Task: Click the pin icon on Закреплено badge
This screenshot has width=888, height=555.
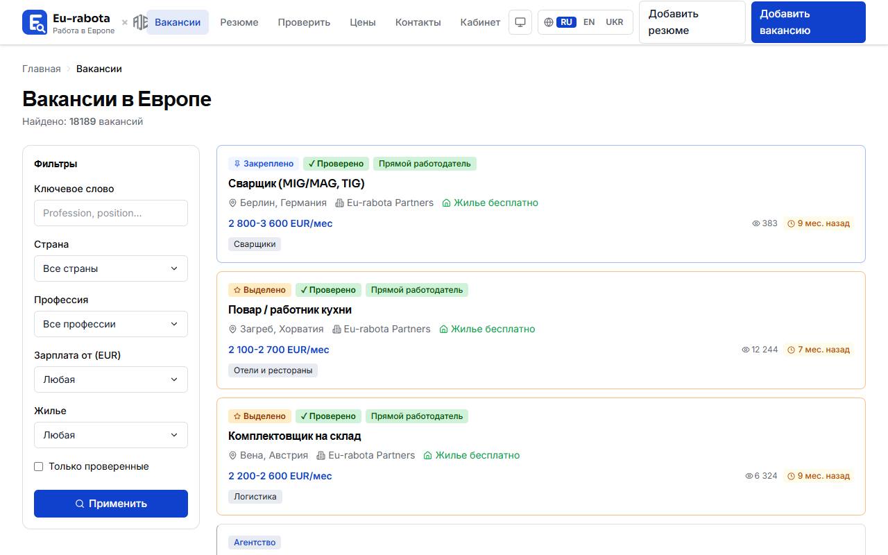Action: 237,164
